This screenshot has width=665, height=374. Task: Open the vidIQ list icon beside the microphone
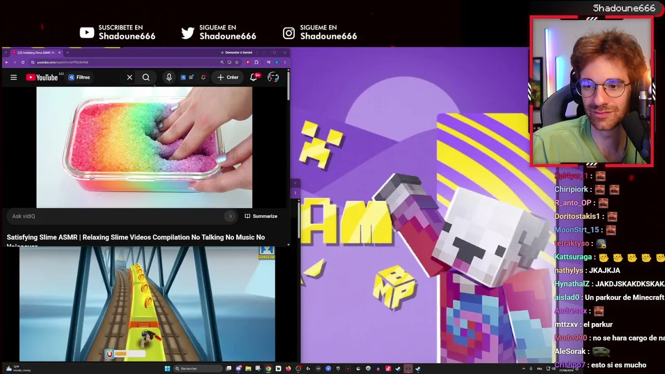coord(191,77)
